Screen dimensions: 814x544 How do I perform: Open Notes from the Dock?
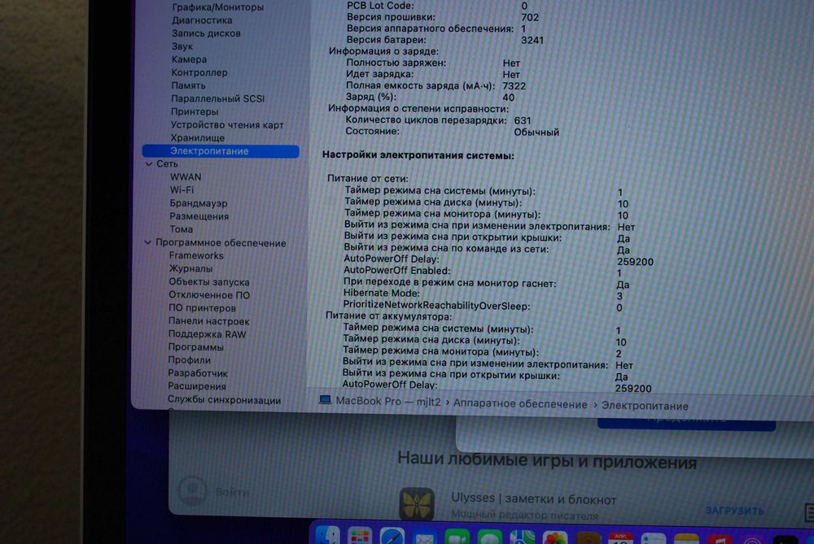[x=686, y=539]
